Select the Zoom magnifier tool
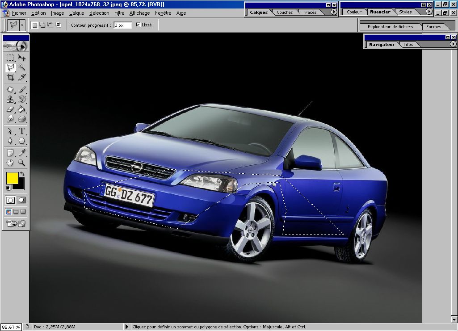 click(x=21, y=163)
